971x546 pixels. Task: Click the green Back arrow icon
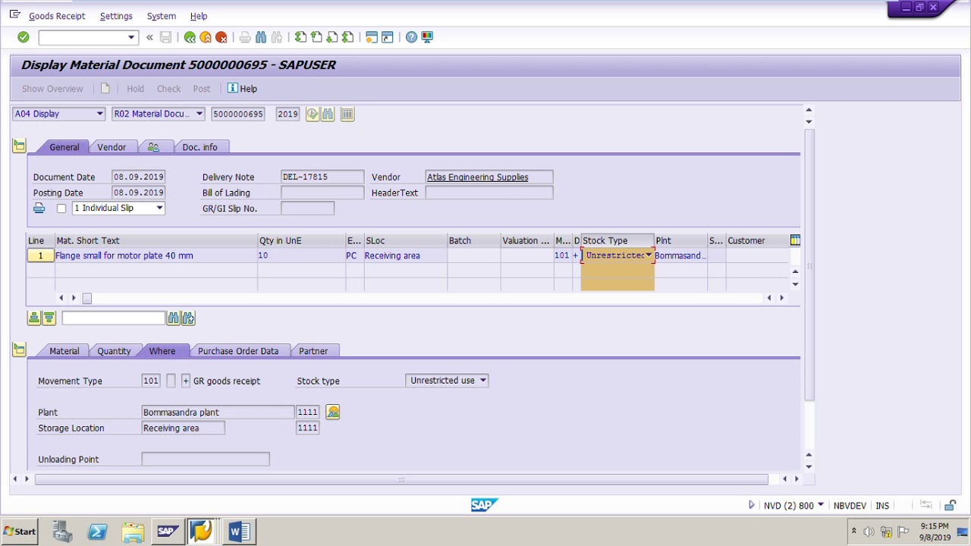click(190, 37)
